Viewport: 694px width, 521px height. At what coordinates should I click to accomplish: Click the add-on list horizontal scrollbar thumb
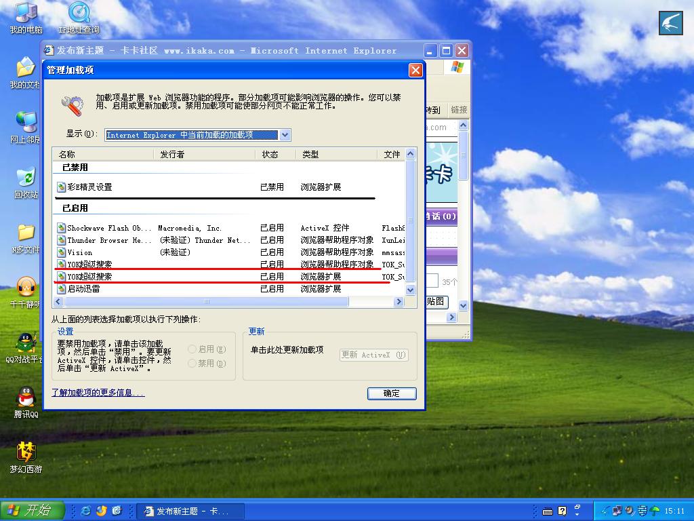(x=207, y=302)
